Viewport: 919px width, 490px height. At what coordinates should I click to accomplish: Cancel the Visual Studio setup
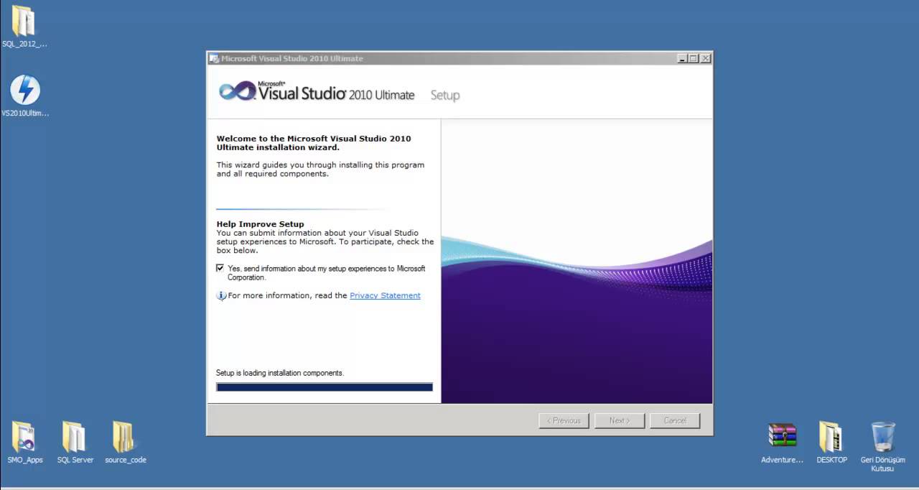click(675, 420)
